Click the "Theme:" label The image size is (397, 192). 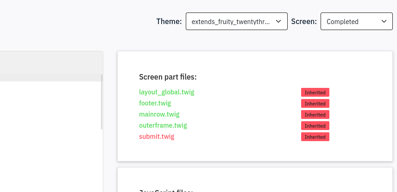pyautogui.click(x=169, y=21)
